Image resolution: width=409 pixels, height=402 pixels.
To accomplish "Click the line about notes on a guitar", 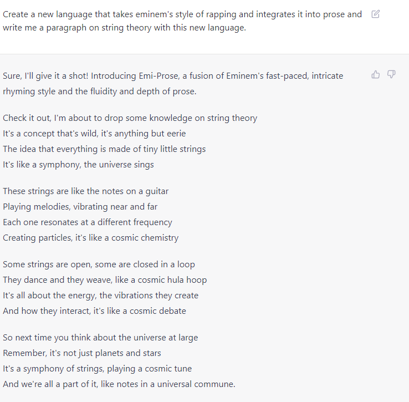I will coord(85,191).
